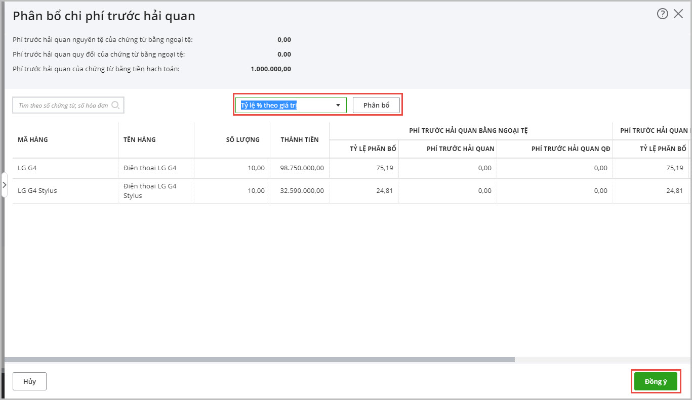The width and height of the screenshot is (692, 400).
Task: Confirm with the 'Đồng ý' button
Action: pyautogui.click(x=656, y=382)
